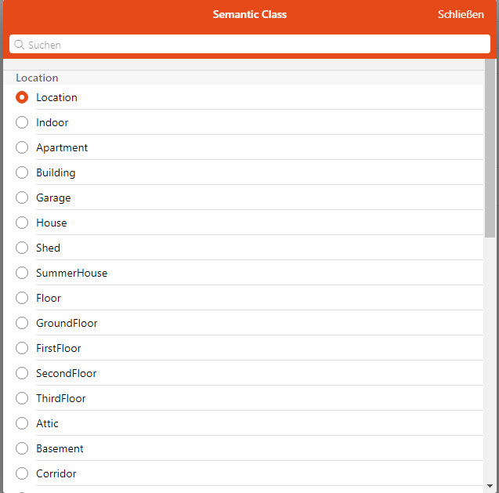The image size is (499, 493).
Task: Select the Floor radio button
Action: 22,298
